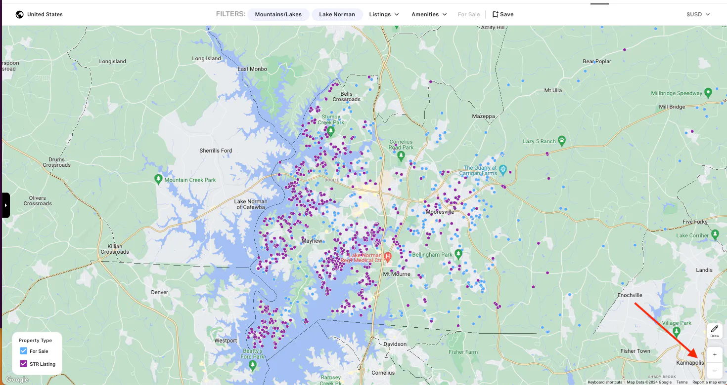Click the globe icon beside United States
The image size is (727, 385).
click(x=20, y=14)
